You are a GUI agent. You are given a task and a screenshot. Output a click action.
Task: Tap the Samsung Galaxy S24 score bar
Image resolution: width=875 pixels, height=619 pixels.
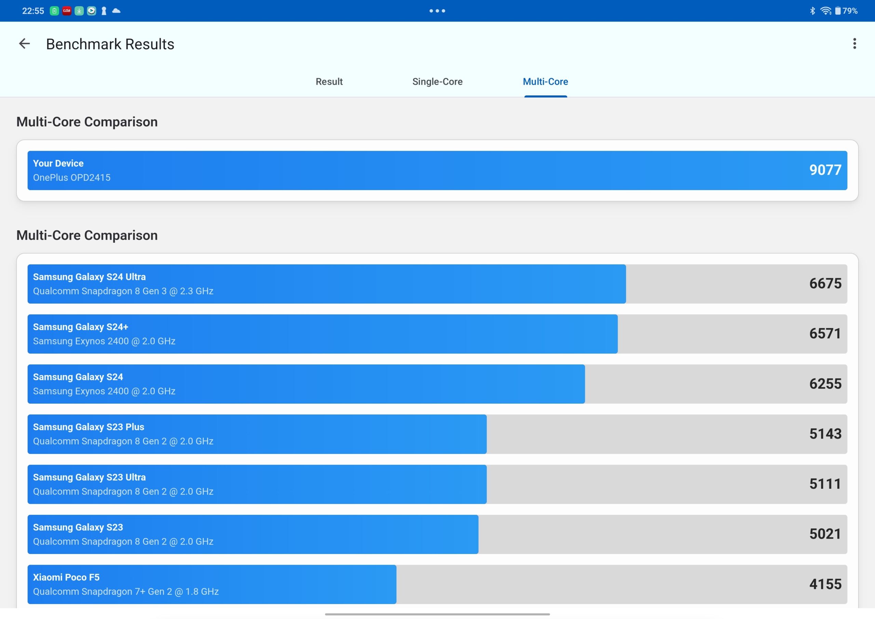[437, 384]
